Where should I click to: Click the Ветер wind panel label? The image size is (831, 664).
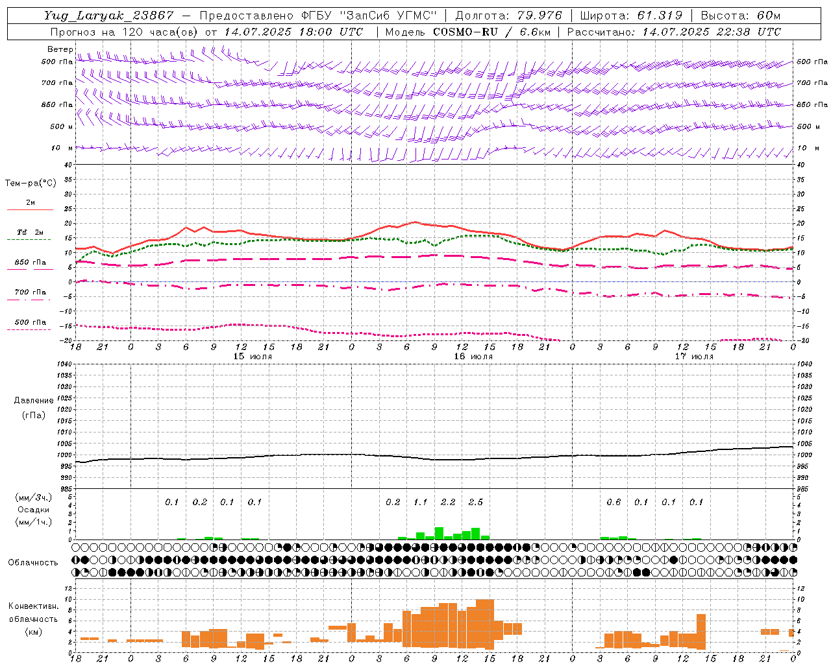coord(60,49)
